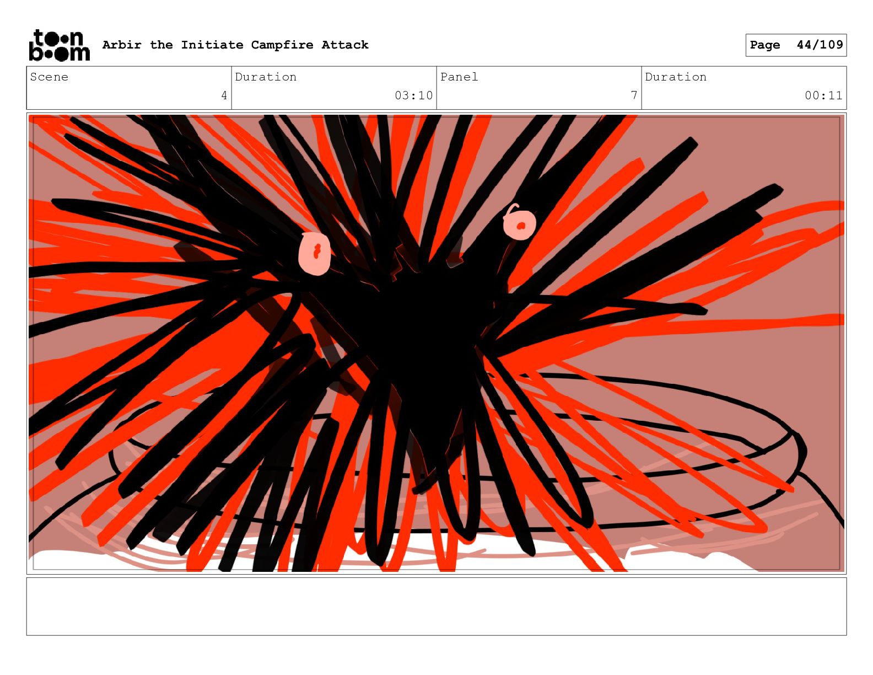This screenshot has width=873, height=675.
Task: Click the empty notes box below the panel
Action: coord(436,606)
